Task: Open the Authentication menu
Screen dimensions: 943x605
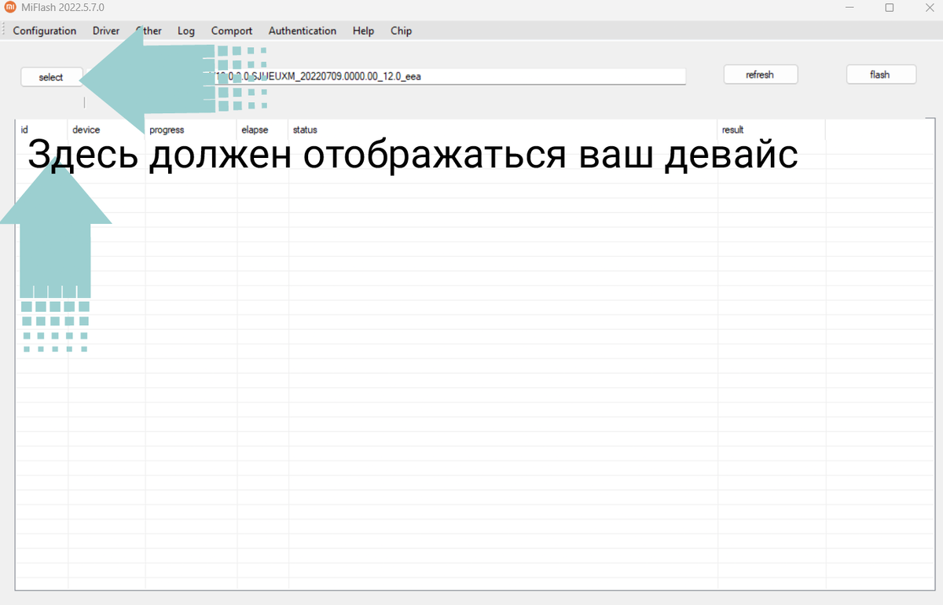Action: (x=302, y=31)
